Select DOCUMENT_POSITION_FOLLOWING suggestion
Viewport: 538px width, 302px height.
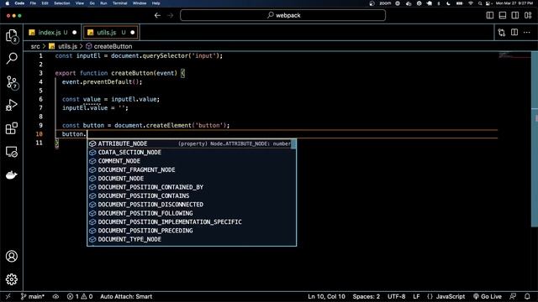(192, 213)
